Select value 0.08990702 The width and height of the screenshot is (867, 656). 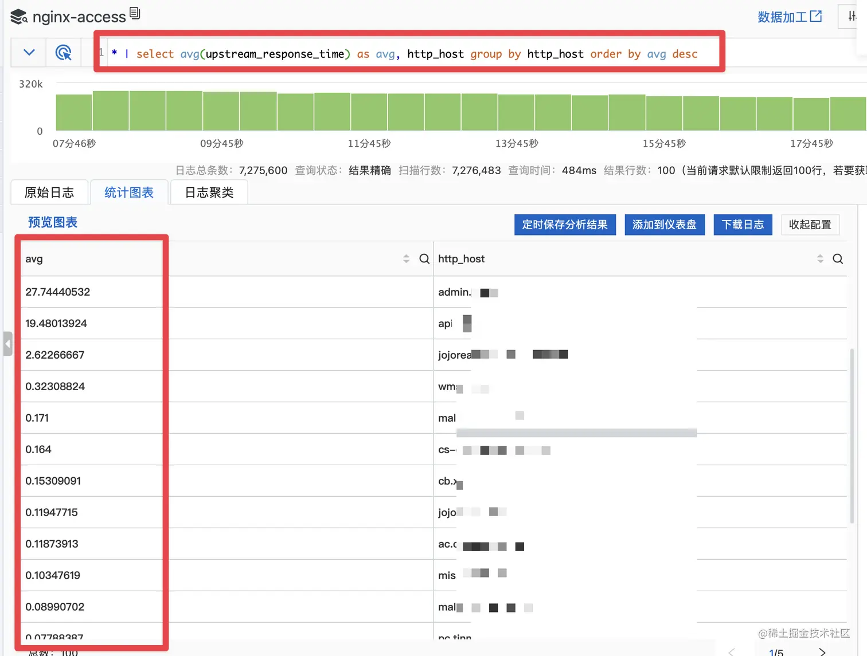[x=54, y=607]
